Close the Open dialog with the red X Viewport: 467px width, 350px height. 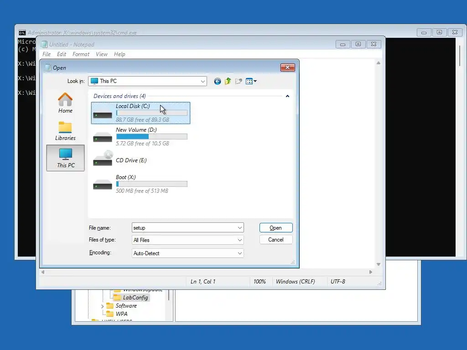pyautogui.click(x=287, y=67)
